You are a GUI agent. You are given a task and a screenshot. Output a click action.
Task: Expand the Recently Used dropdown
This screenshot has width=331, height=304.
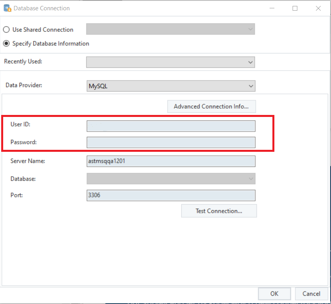coord(171,62)
